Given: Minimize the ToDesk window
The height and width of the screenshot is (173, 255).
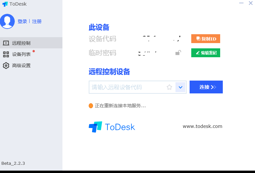Looking at the screenshot, I should coord(241,3).
